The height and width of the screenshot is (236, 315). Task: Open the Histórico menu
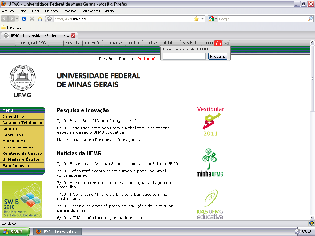pyautogui.click(x=51, y=11)
